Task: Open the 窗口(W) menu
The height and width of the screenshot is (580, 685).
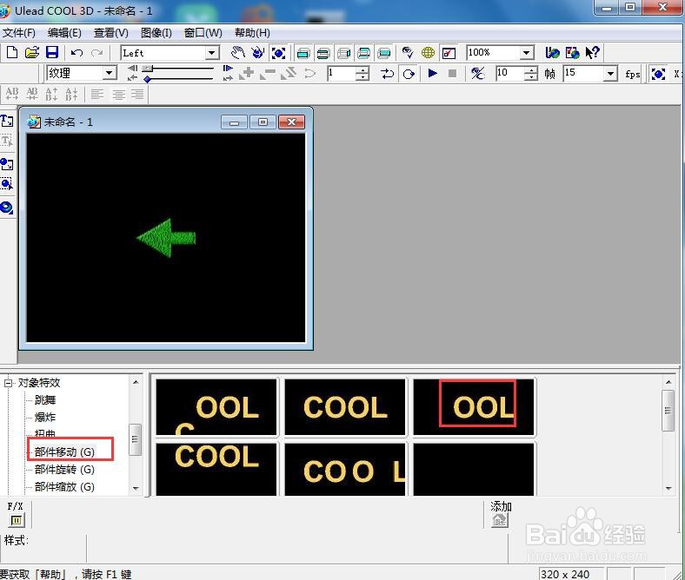Action: pyautogui.click(x=203, y=33)
